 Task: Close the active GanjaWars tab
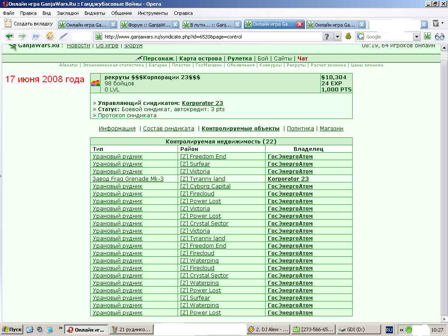[300, 24]
